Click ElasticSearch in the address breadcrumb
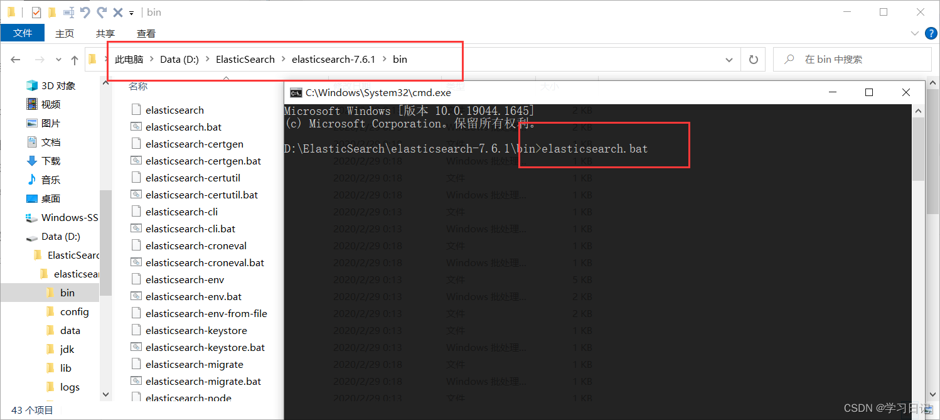This screenshot has height=420, width=940. [245, 60]
